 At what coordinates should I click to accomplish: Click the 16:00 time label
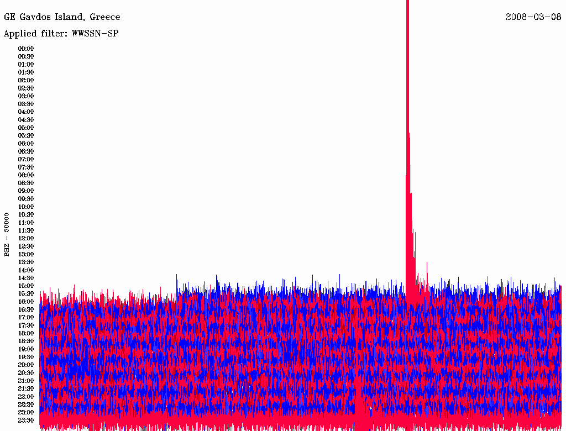click(x=26, y=302)
